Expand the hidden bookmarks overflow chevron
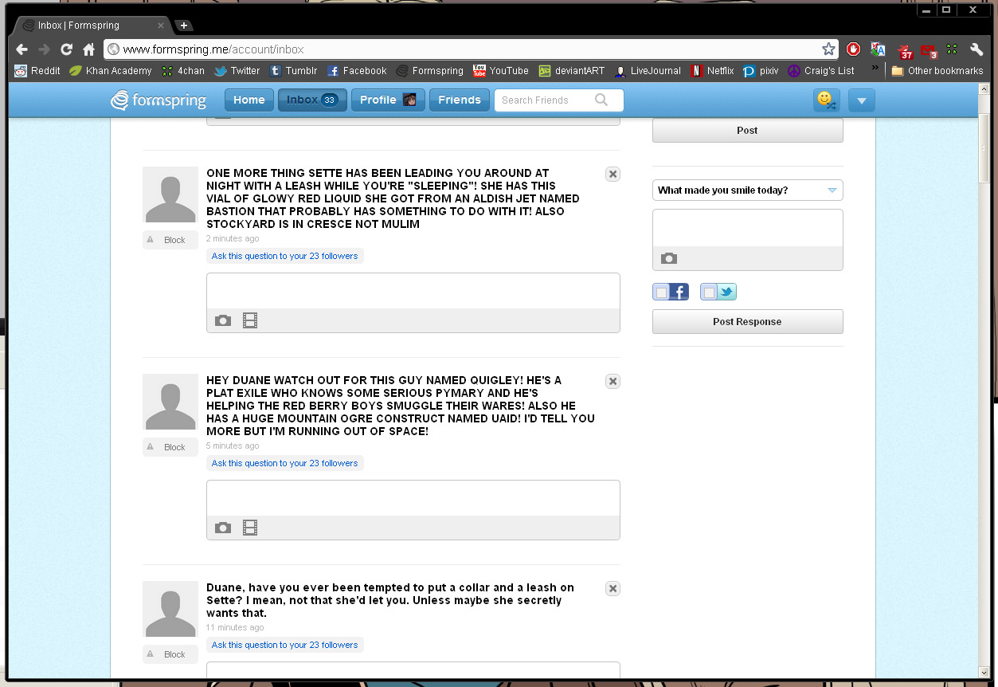 tap(875, 69)
